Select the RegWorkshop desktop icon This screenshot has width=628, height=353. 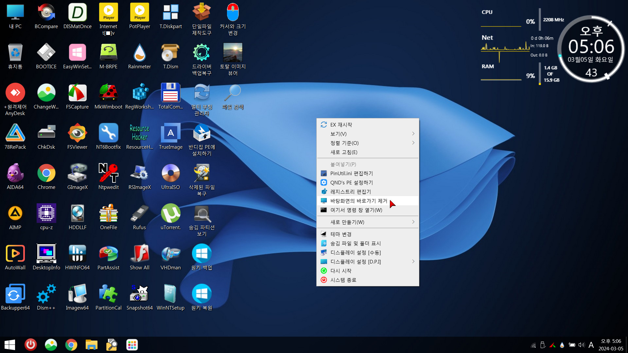pyautogui.click(x=140, y=96)
